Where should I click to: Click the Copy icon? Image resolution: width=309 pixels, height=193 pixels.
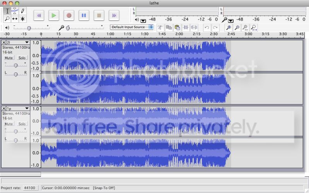click(169, 27)
